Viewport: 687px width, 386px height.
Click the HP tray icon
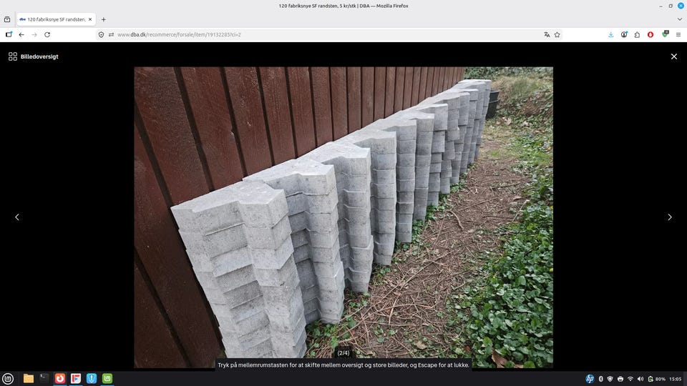coord(590,379)
